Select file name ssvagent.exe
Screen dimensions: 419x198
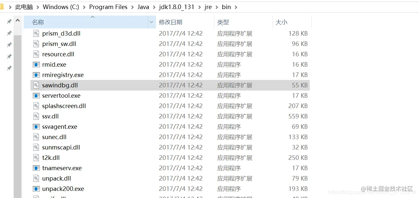point(60,126)
